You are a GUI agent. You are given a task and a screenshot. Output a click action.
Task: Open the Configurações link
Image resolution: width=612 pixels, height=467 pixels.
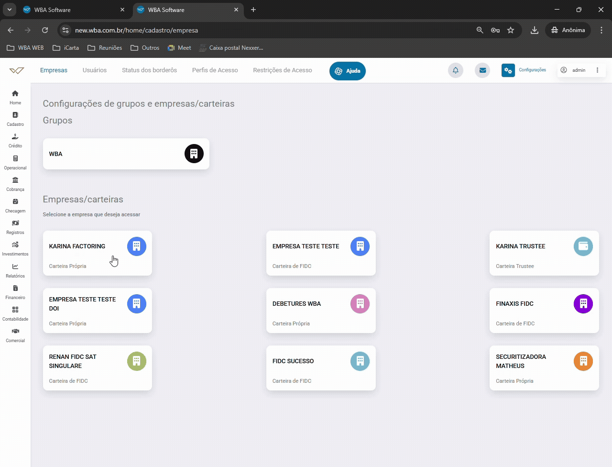point(532,70)
